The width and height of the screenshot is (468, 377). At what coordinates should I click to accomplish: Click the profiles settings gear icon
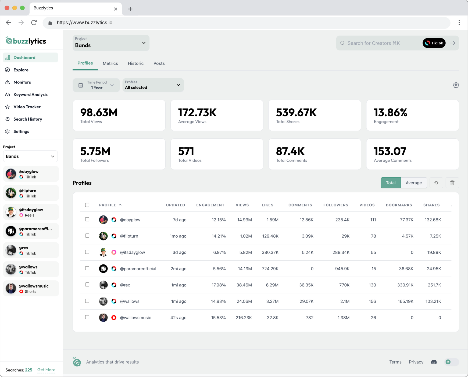pos(456,85)
